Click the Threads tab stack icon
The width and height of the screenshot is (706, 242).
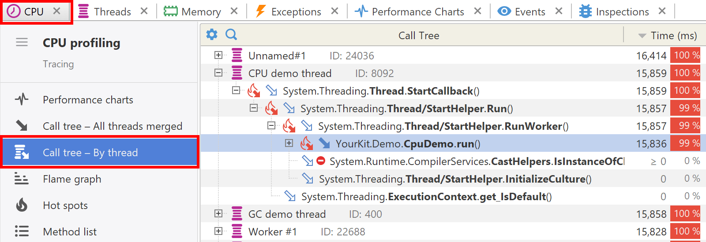tap(83, 11)
